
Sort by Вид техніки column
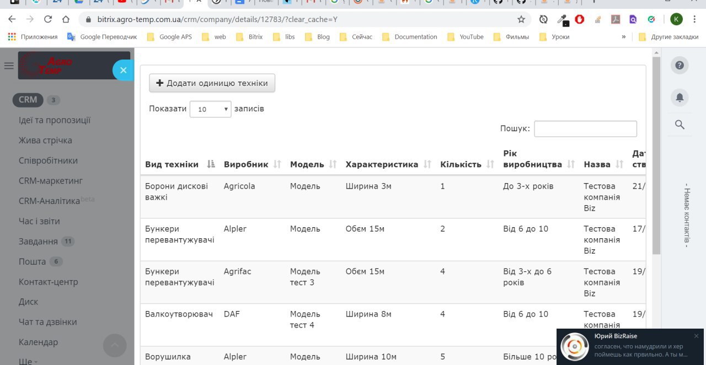click(x=180, y=164)
